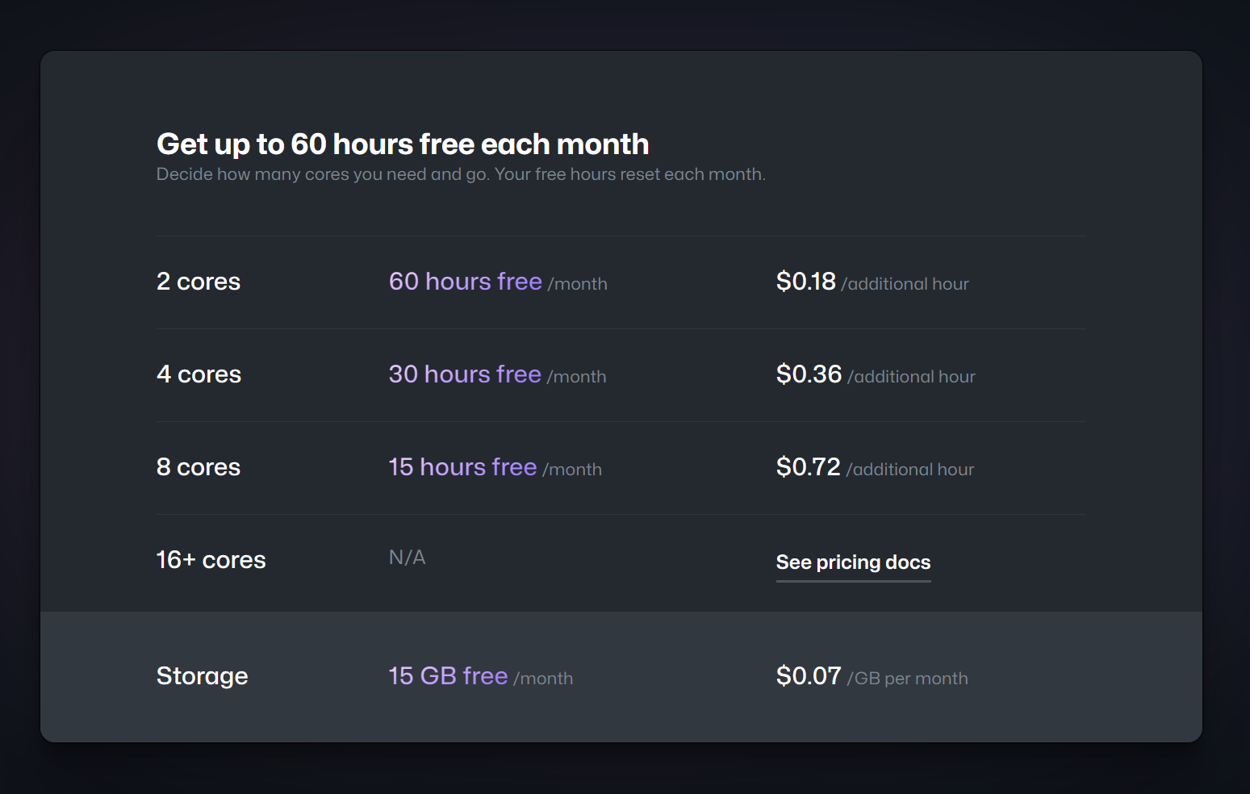
Task: Click the 15 GB free text
Action: coord(448,676)
